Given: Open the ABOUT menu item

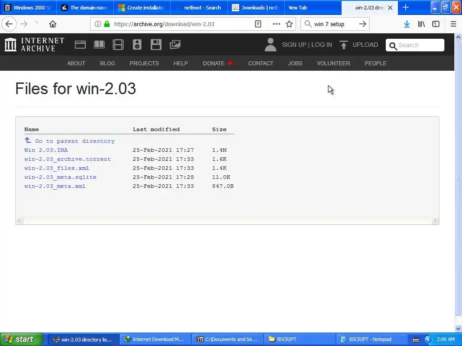Looking at the screenshot, I should click(76, 63).
